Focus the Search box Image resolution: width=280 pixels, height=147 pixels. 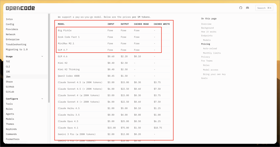264,8
